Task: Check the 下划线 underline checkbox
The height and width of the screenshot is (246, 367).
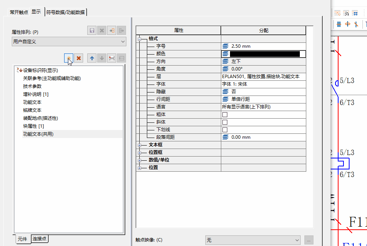Action: (225, 130)
